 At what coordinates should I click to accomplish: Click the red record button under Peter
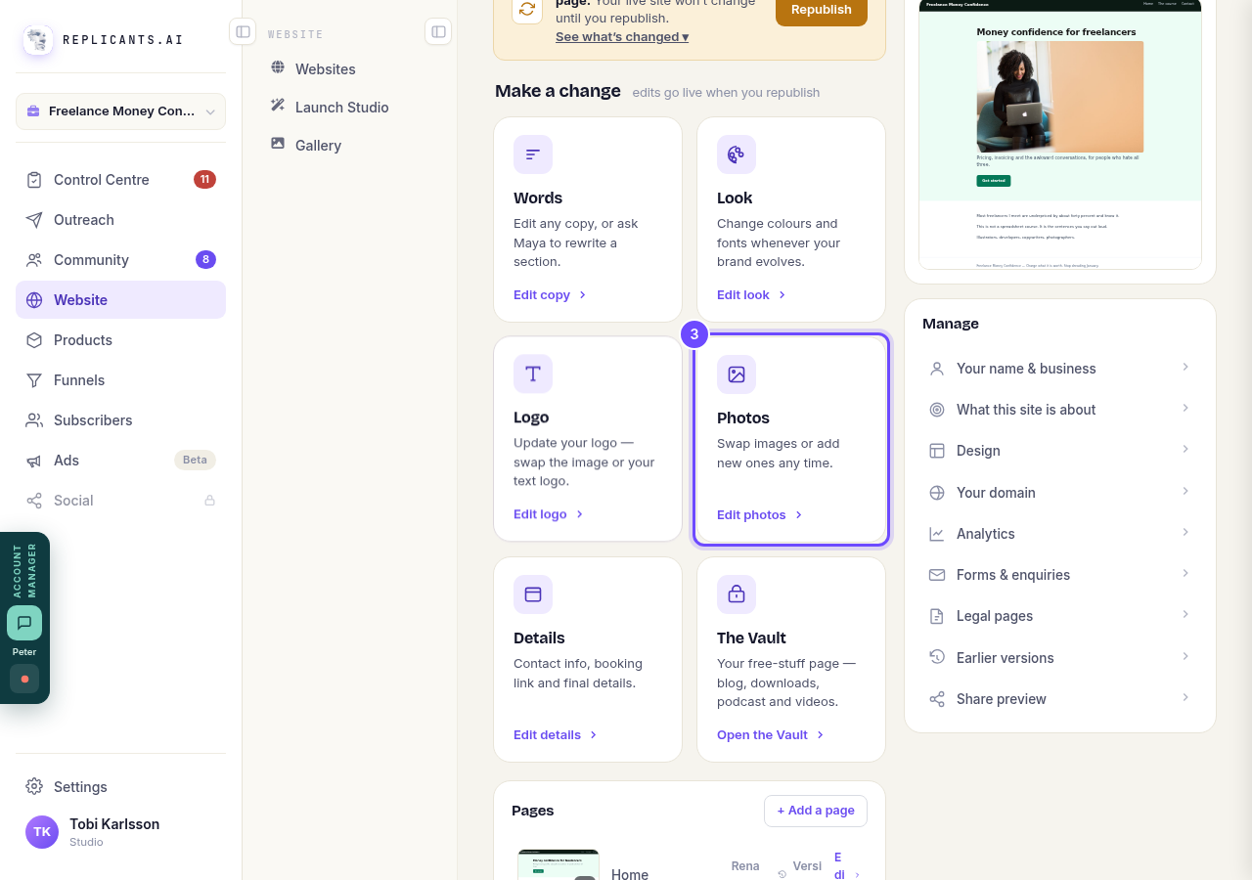(24, 679)
